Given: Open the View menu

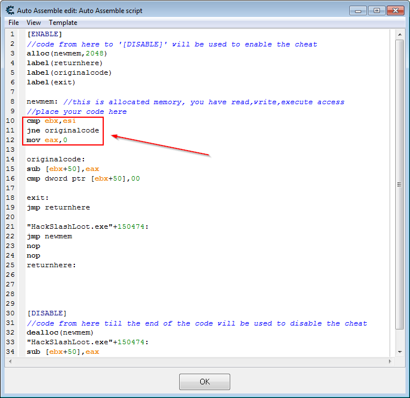Looking at the screenshot, I should click(x=33, y=23).
